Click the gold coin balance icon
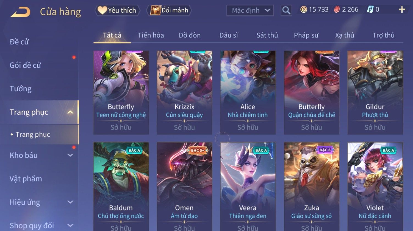The height and width of the screenshot is (231, 413). pyautogui.click(x=304, y=10)
